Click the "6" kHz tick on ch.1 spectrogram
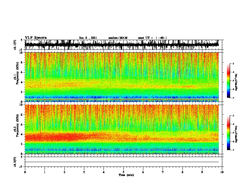 click(x=22, y=73)
